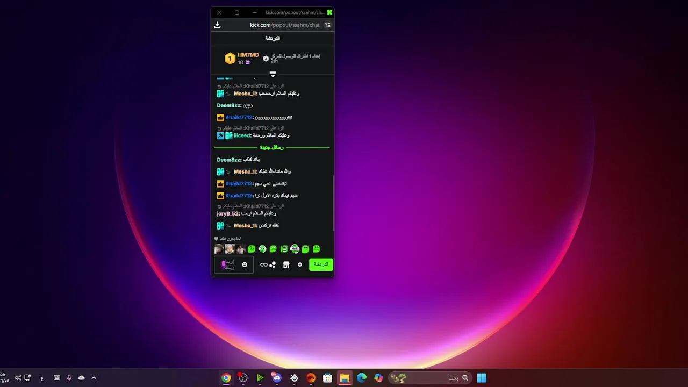Viewport: 688px width, 387px height.
Task: Click the reply arrow above joryB_52's message
Action: point(219,206)
